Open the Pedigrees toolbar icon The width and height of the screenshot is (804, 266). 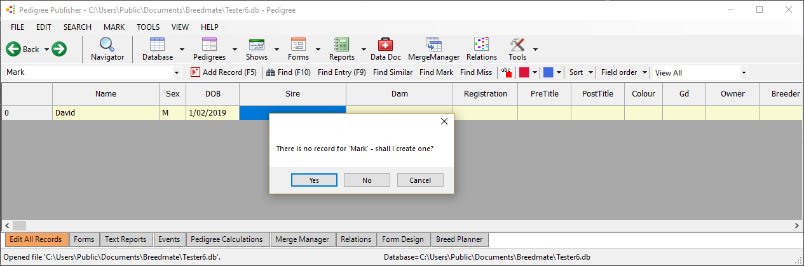(x=209, y=49)
